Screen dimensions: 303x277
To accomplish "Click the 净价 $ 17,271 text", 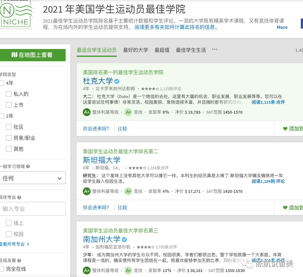I will point(188,191).
